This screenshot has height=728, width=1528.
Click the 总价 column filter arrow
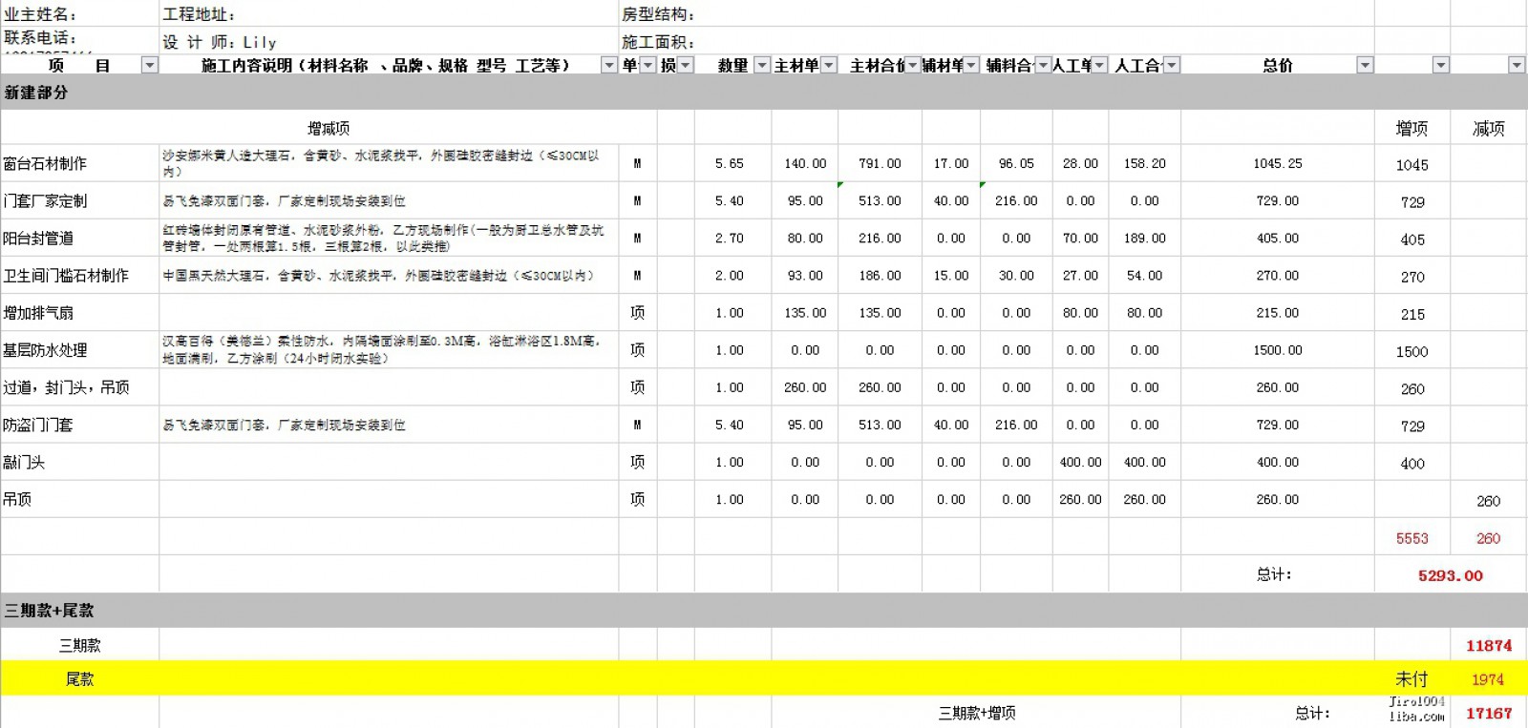coord(1365,65)
